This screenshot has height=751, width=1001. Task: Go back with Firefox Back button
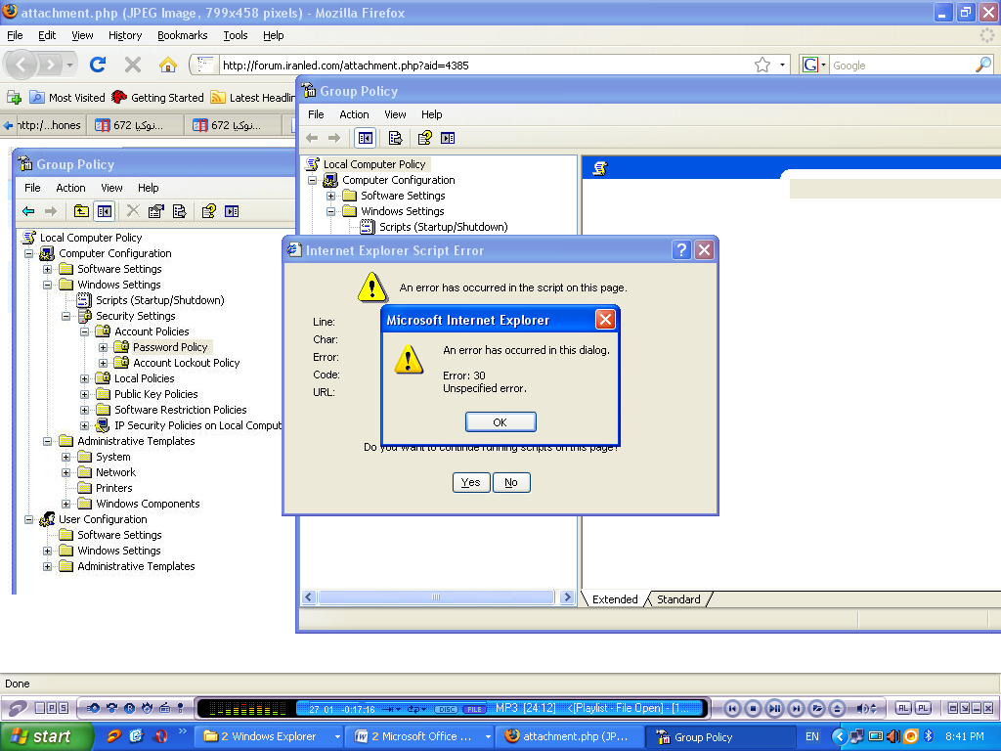22,65
